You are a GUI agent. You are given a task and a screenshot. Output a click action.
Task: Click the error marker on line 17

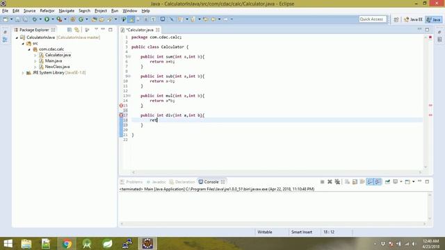(121, 115)
